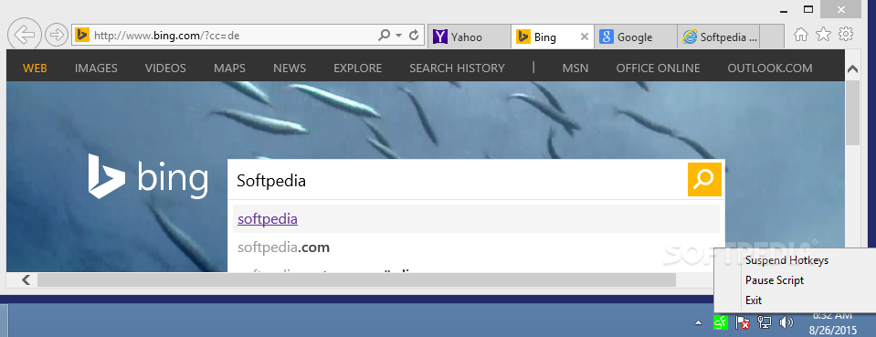The image size is (876, 337).
Task: Click the address bar search magnifier icon
Action: pos(384,36)
